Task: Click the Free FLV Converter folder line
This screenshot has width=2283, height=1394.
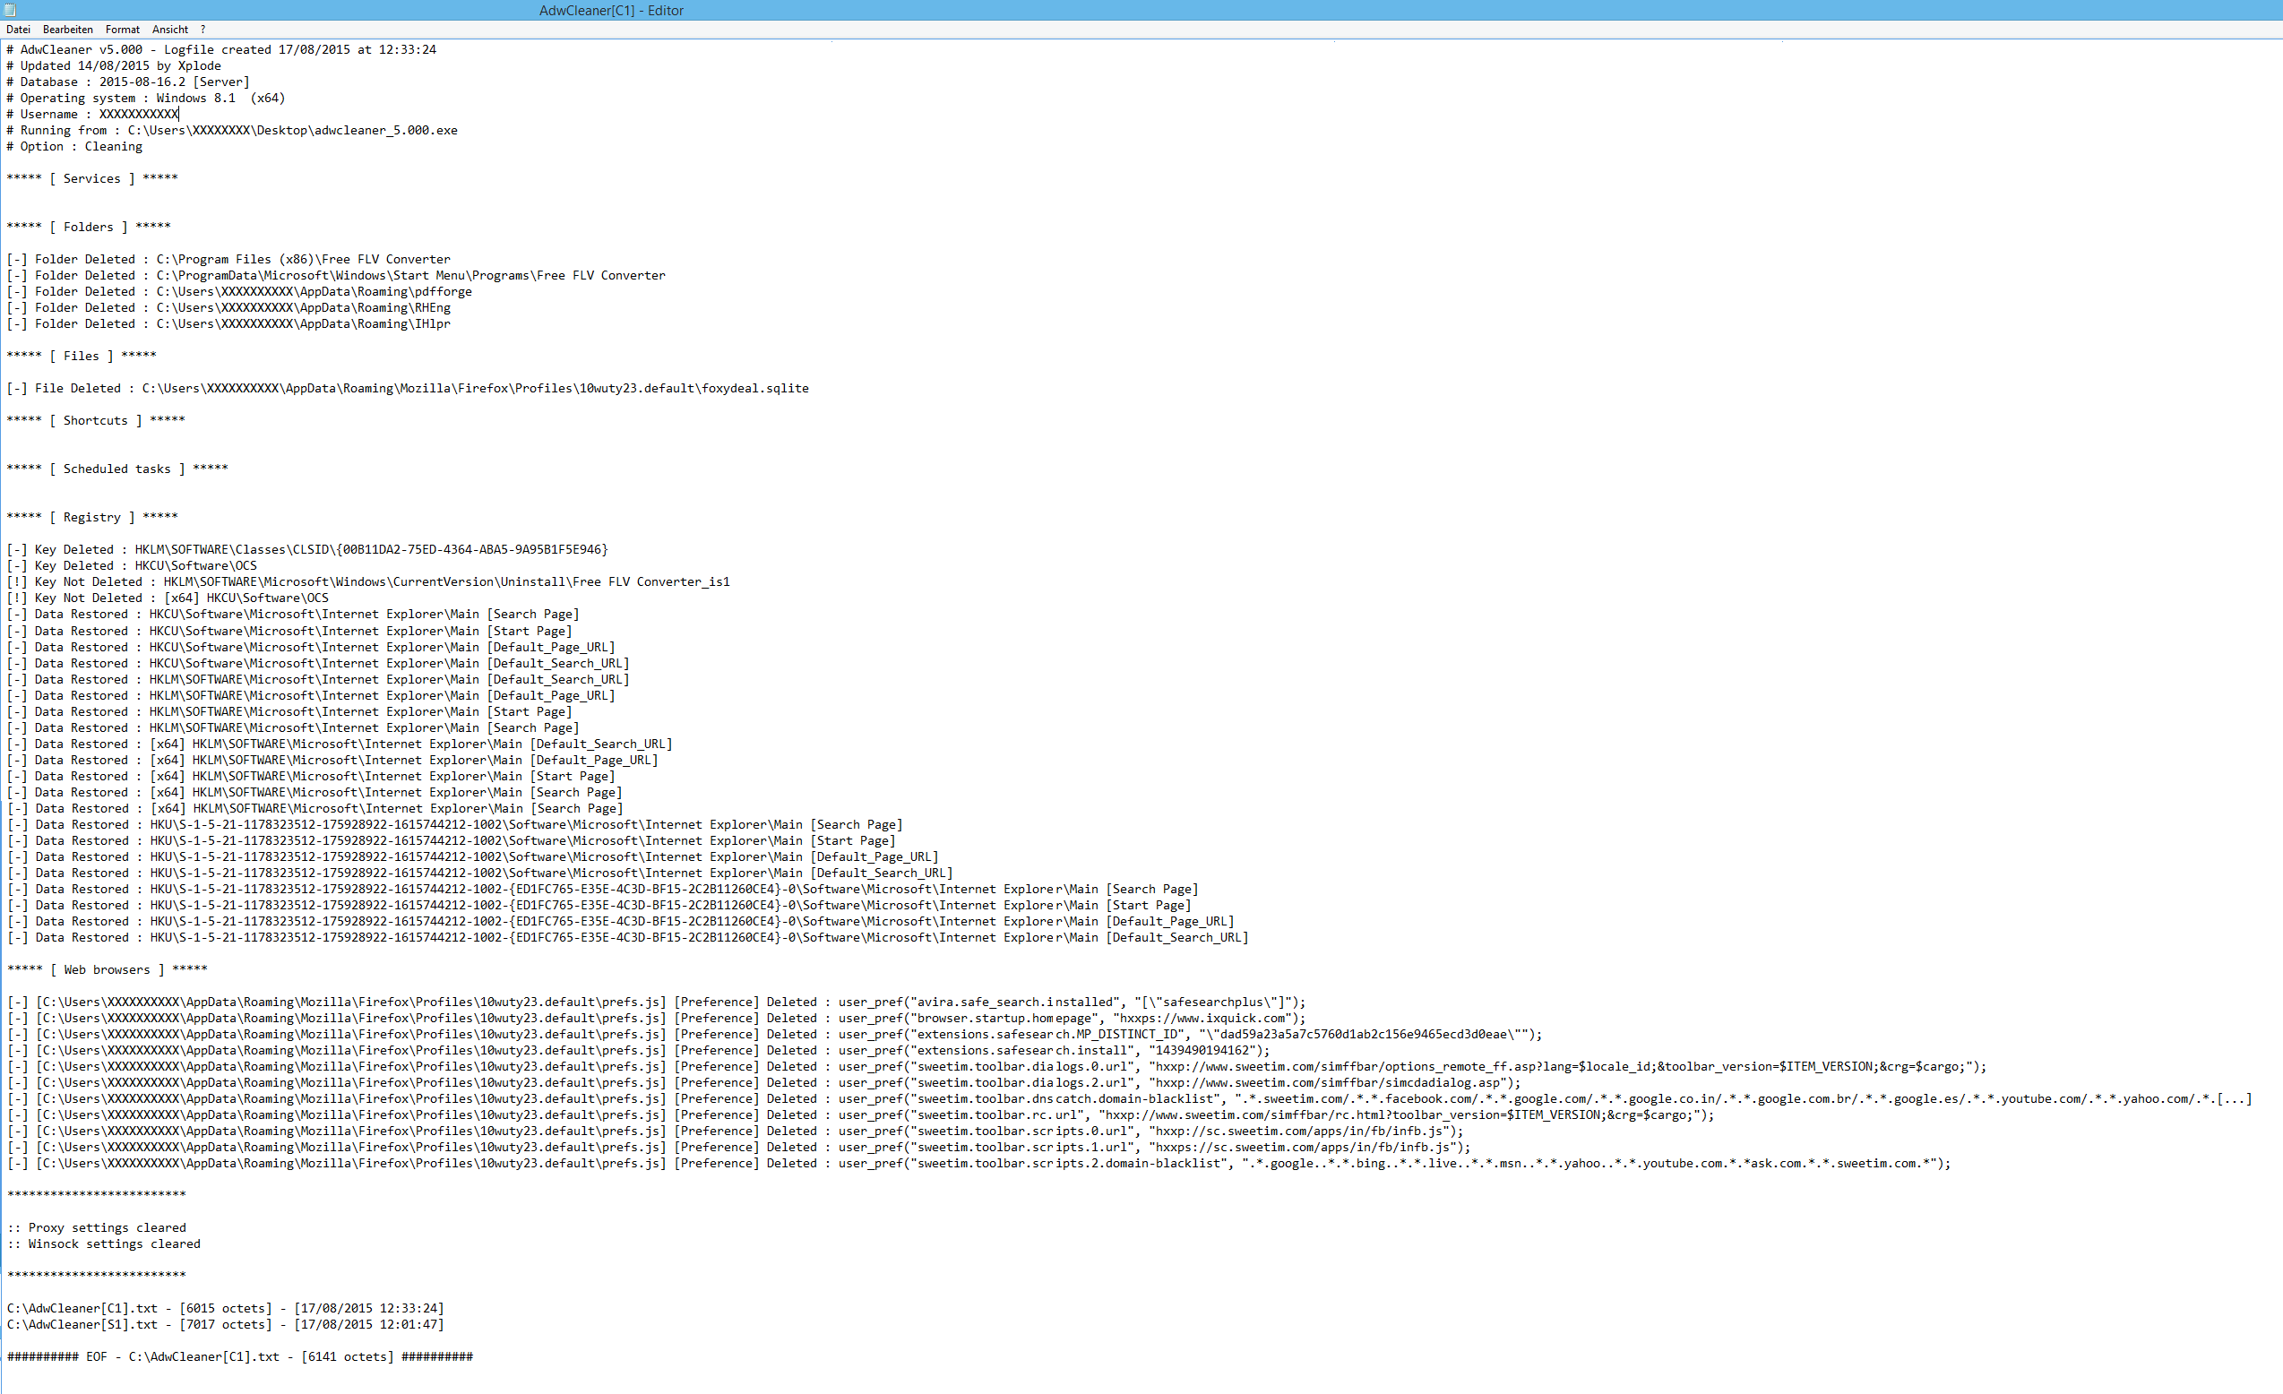Action: [228, 259]
